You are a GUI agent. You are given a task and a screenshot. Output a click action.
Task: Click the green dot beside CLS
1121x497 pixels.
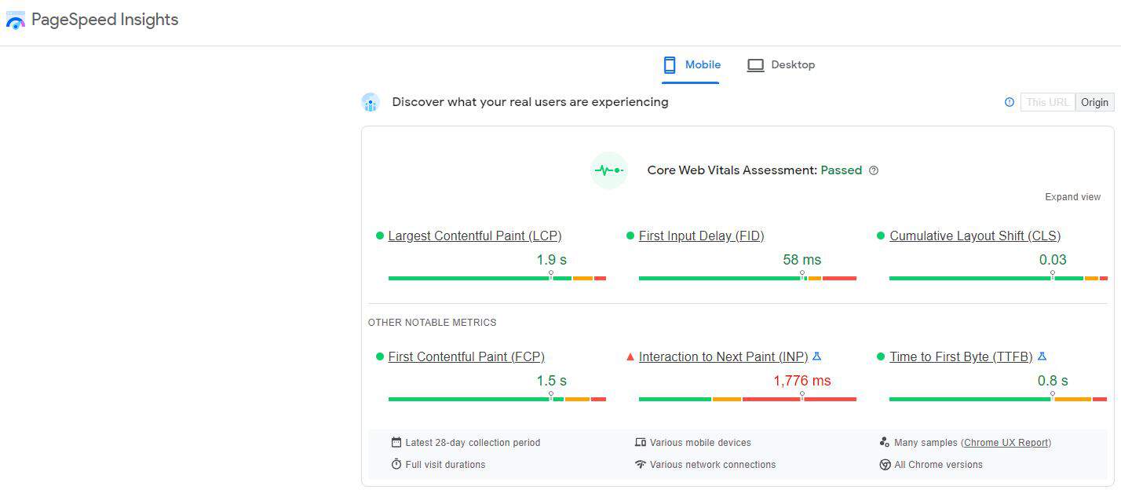coord(881,236)
